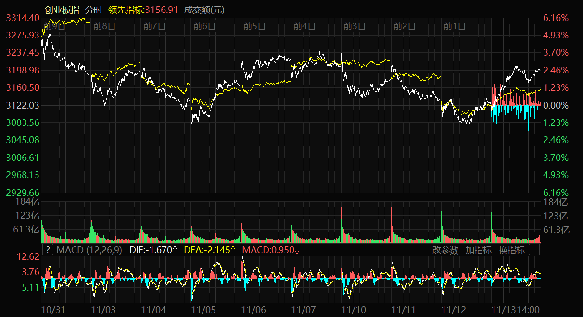This screenshot has width=583, height=317.
Task: Click the 创业板指 index title
Action: [62, 10]
